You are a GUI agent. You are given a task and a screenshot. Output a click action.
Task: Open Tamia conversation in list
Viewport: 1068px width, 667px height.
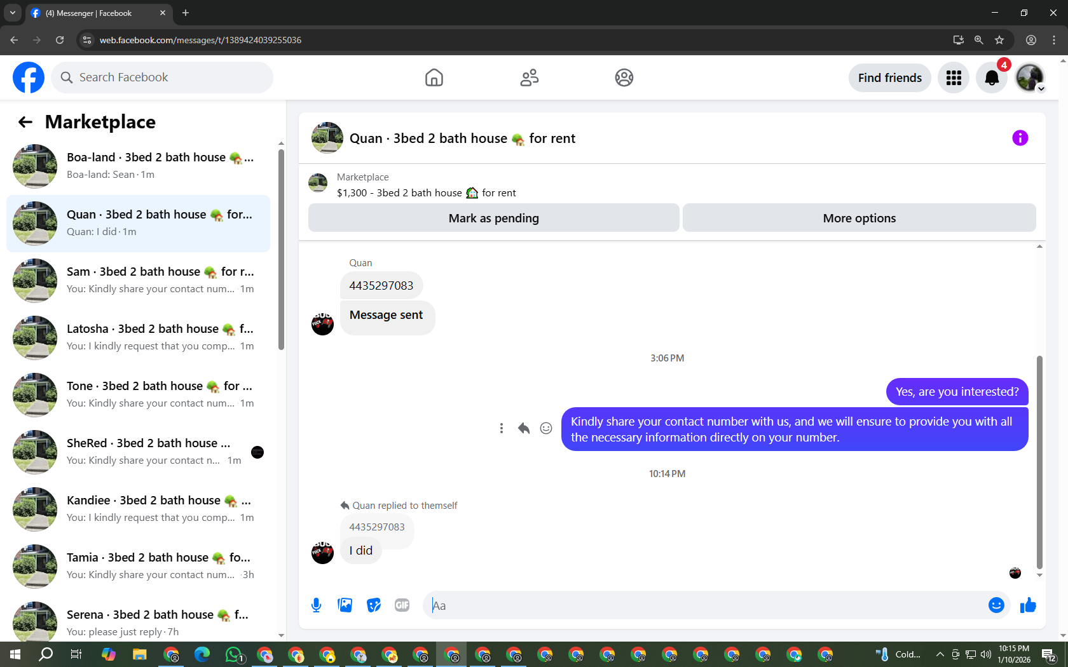(x=138, y=567)
